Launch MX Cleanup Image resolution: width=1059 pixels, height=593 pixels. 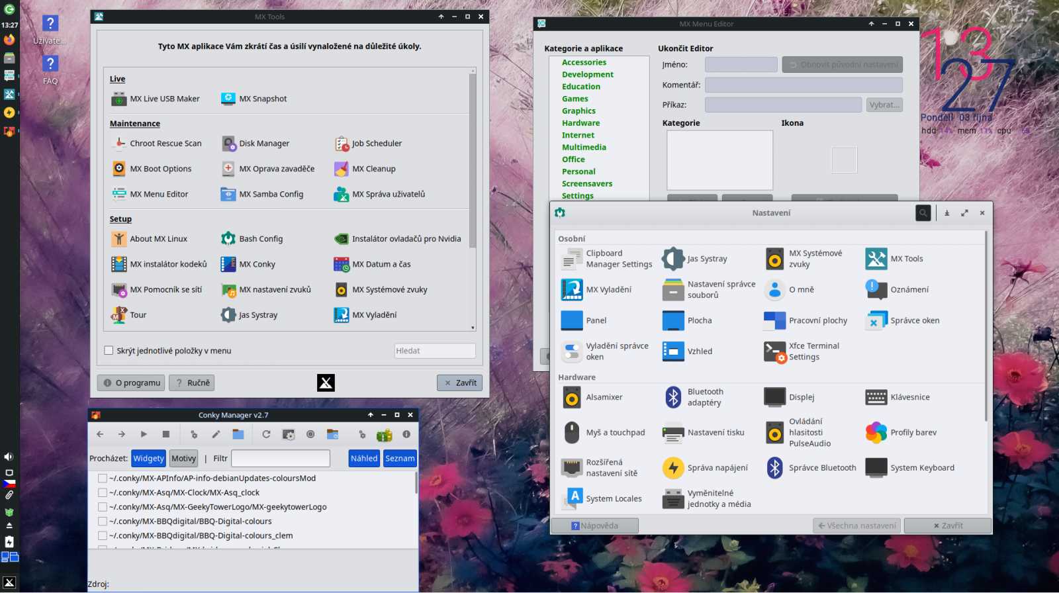pyautogui.click(x=365, y=169)
